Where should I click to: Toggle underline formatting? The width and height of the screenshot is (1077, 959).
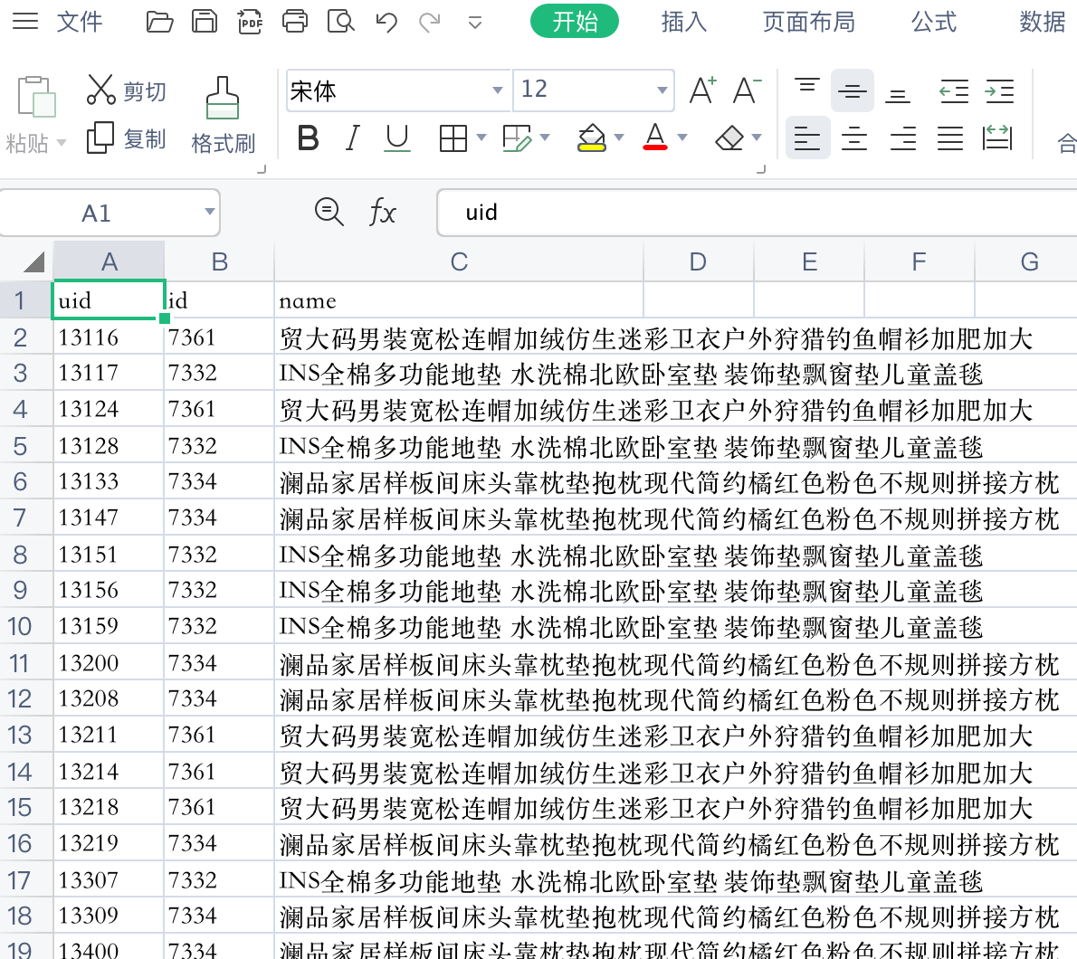point(397,138)
